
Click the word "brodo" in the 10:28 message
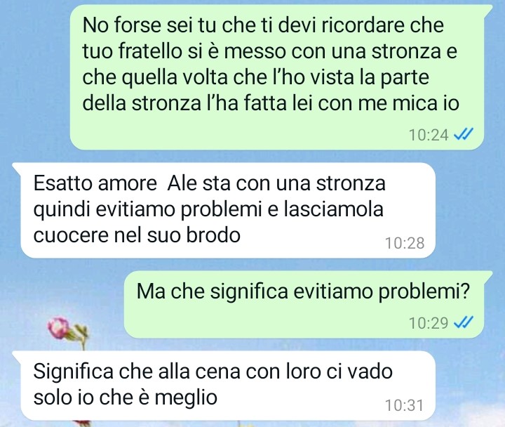(x=213, y=235)
